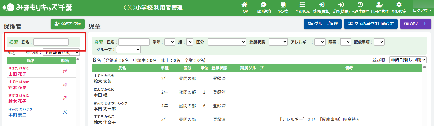
Task: Click the 保護者登録 button
Action: pos(68,24)
